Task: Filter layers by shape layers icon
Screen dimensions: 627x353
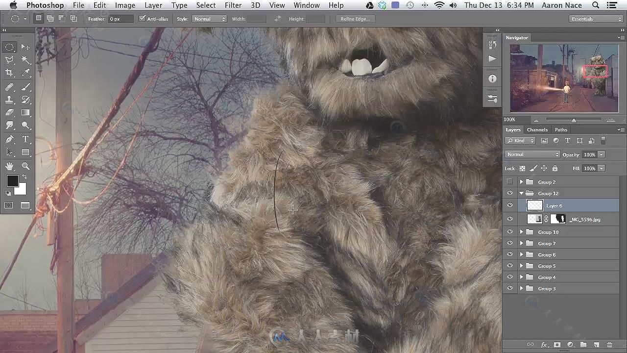Action: click(x=579, y=141)
